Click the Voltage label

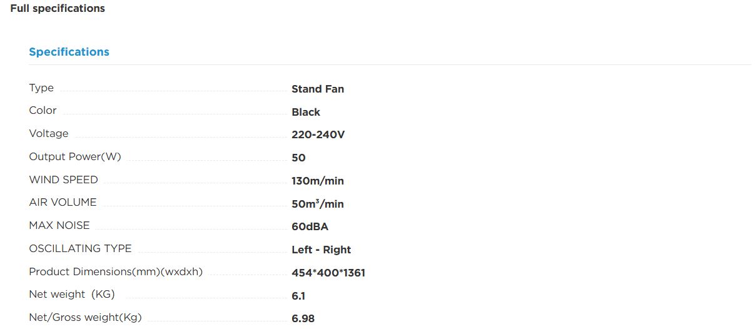[49, 133]
